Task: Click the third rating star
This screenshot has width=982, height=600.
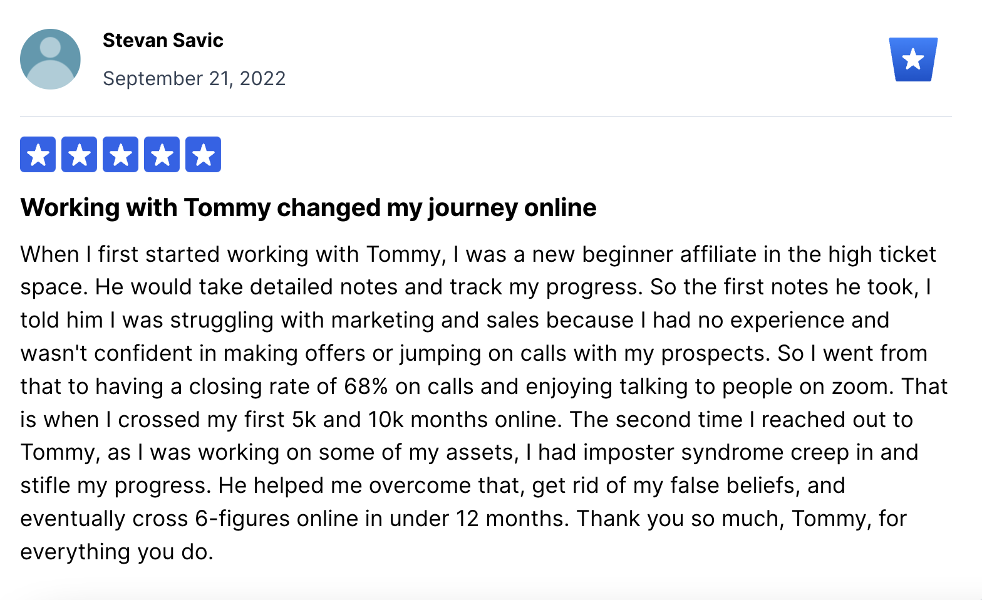Action: click(120, 154)
